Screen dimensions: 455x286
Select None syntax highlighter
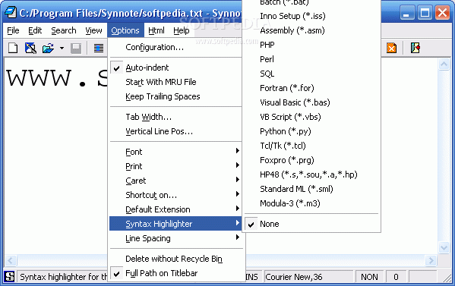click(311, 224)
